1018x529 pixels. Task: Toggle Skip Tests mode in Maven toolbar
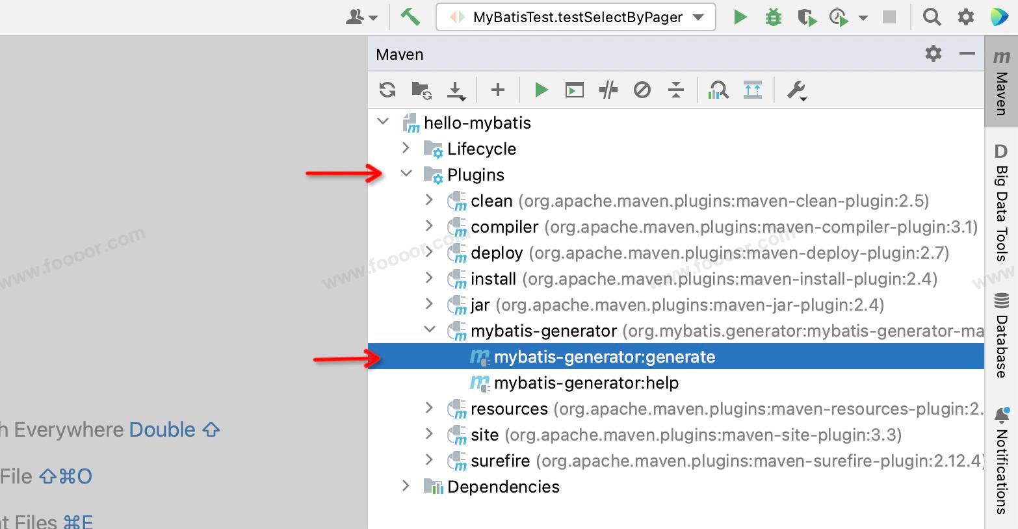tap(642, 90)
